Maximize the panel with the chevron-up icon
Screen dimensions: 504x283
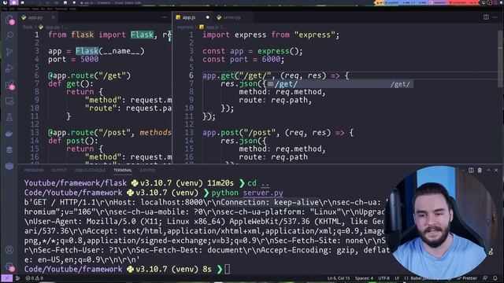coord(488,171)
